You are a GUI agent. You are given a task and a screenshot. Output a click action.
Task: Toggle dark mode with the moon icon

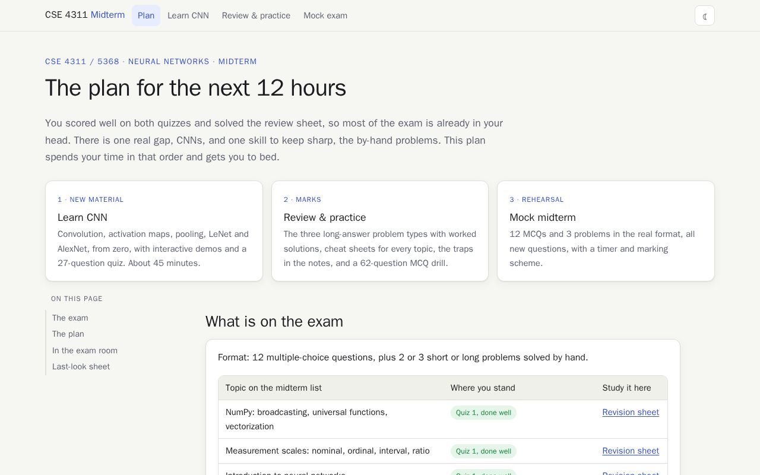705,15
